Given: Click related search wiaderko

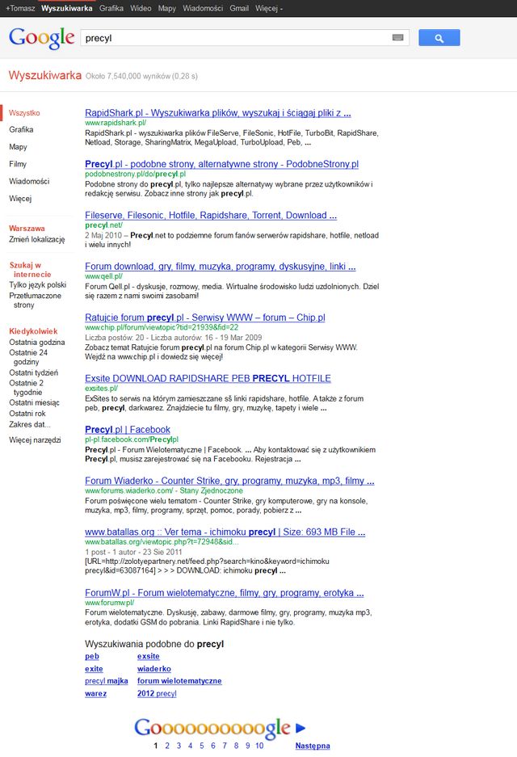Looking at the screenshot, I should (x=154, y=669).
